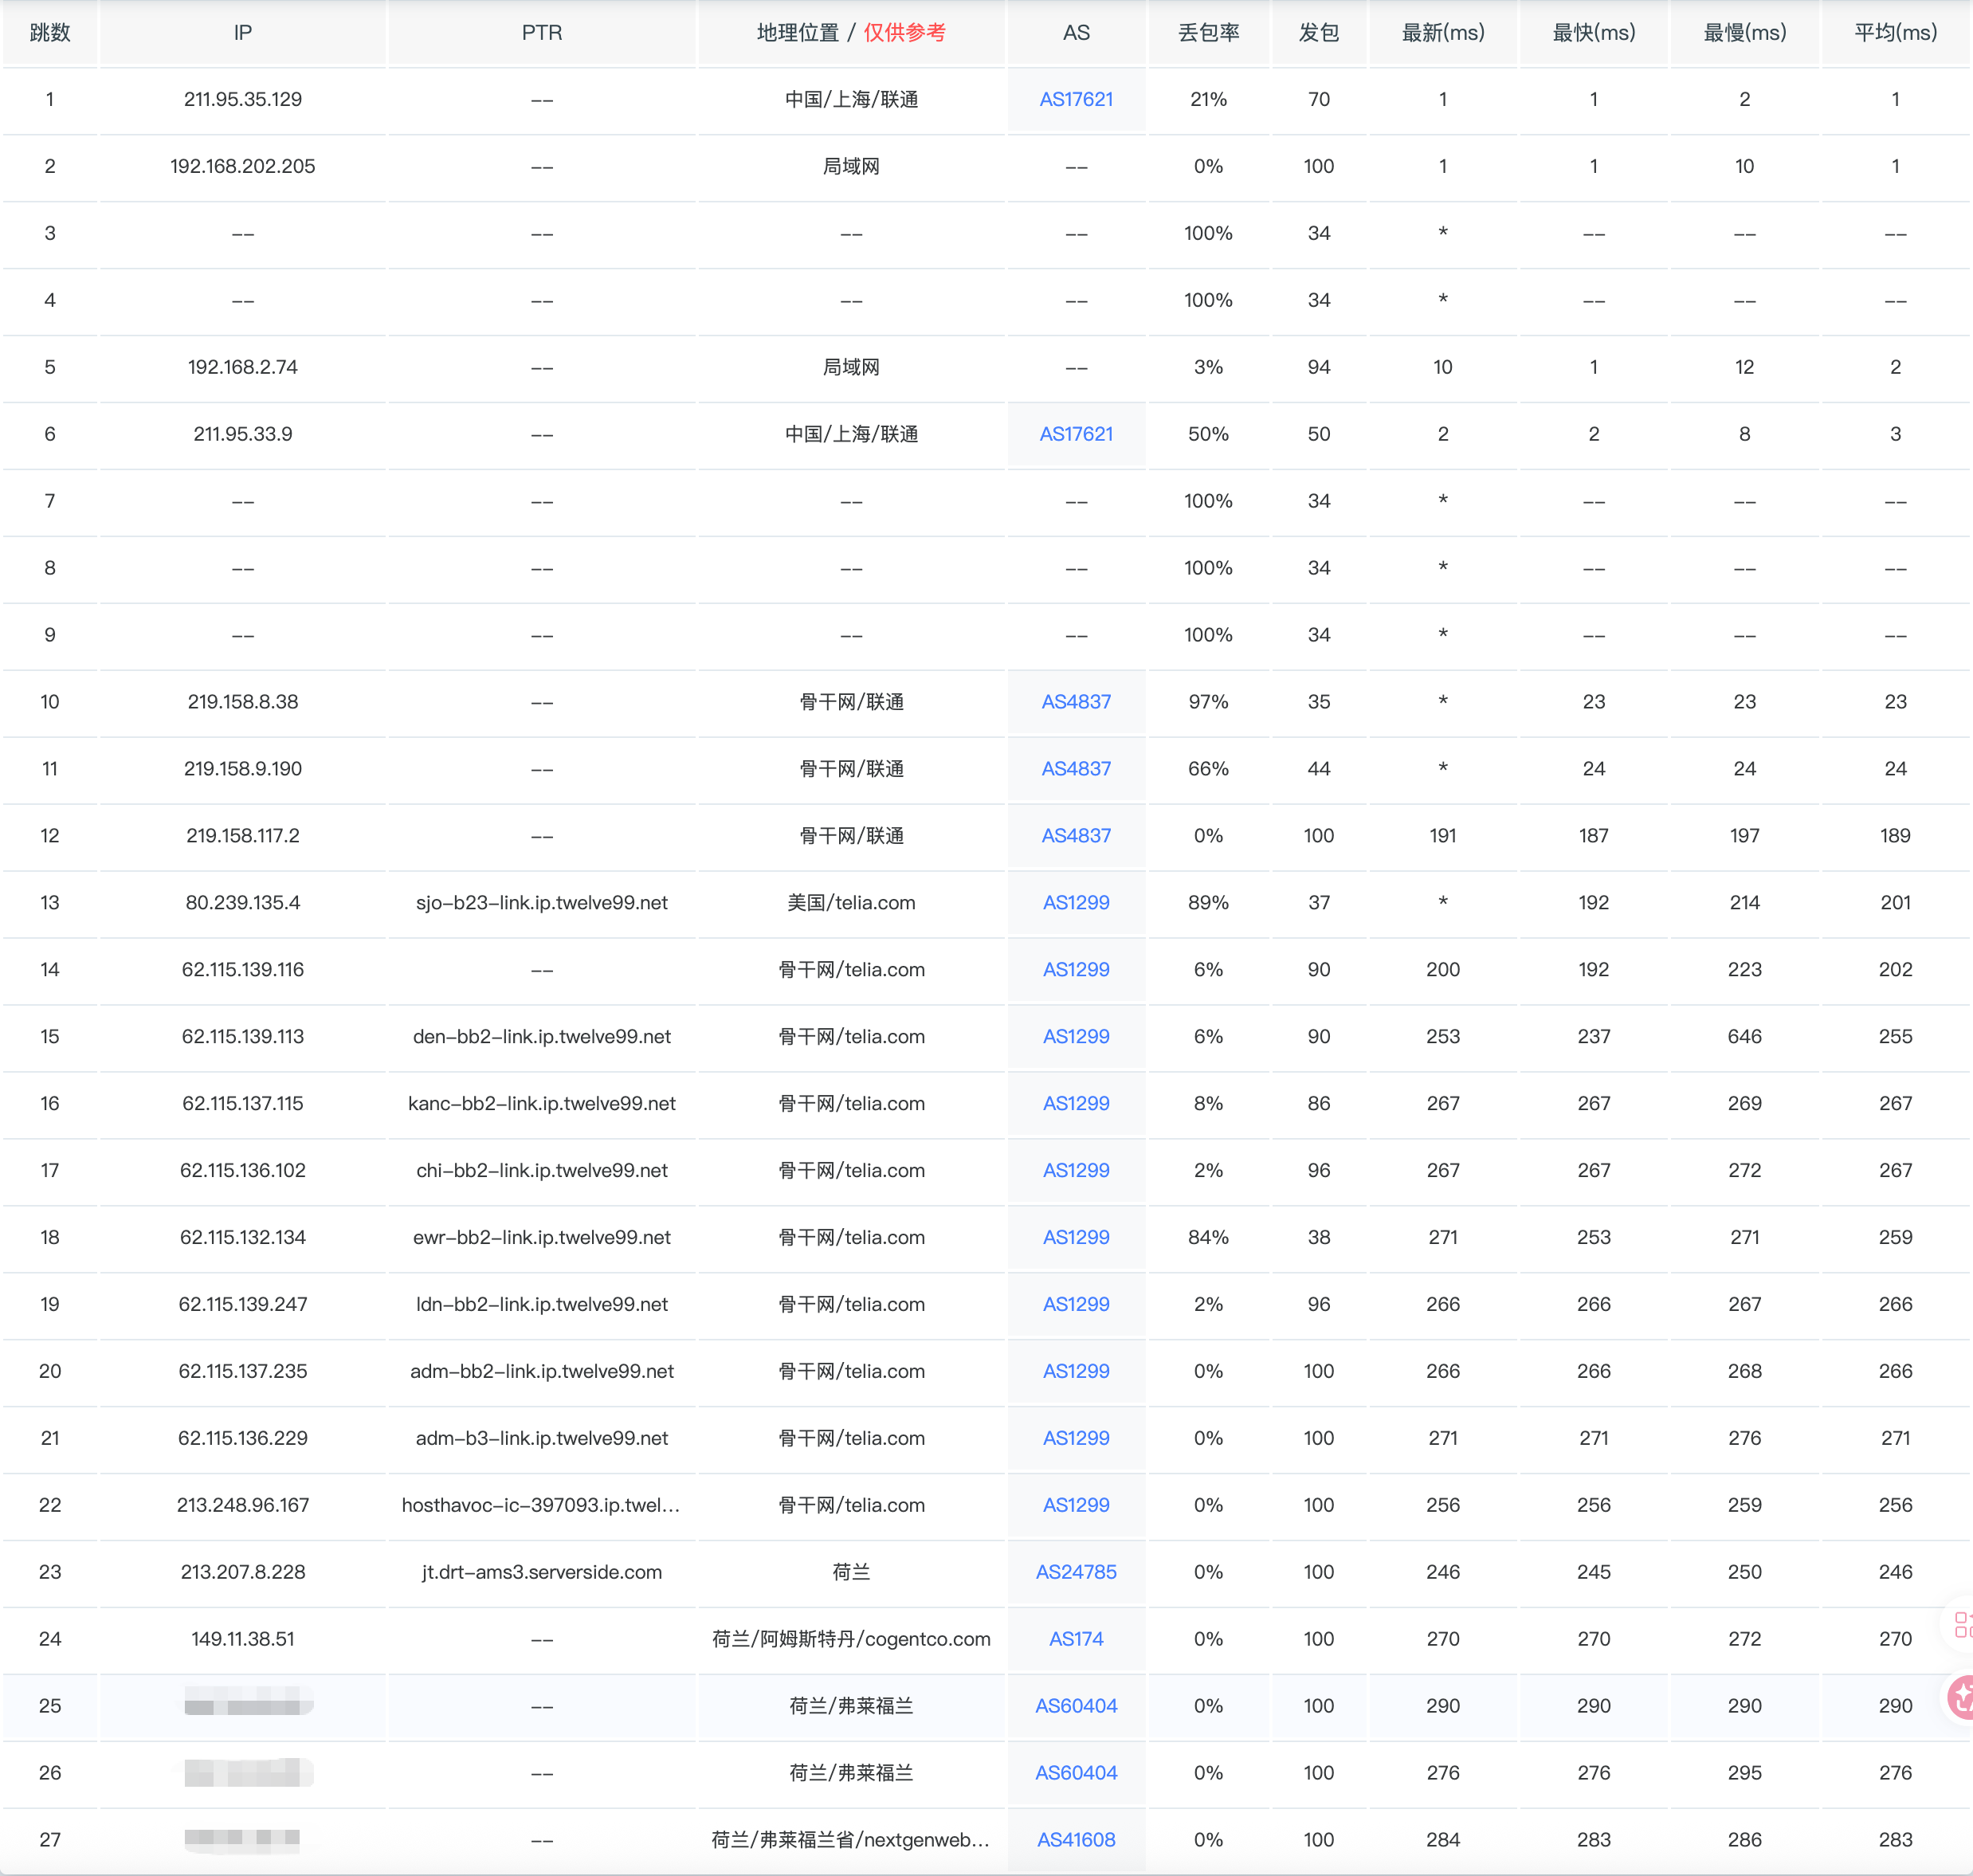This screenshot has height=1876, width=1973.
Task: Open AS4837 link for 219.158.8.38
Action: click(x=1076, y=702)
